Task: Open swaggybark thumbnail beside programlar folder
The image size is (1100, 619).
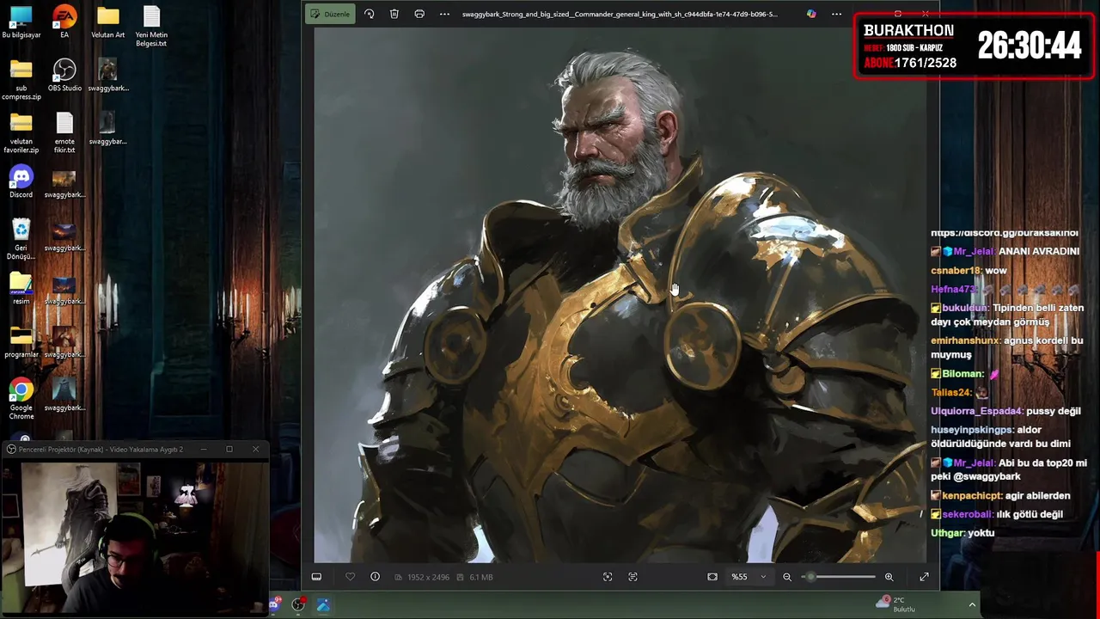Action: 64,342
